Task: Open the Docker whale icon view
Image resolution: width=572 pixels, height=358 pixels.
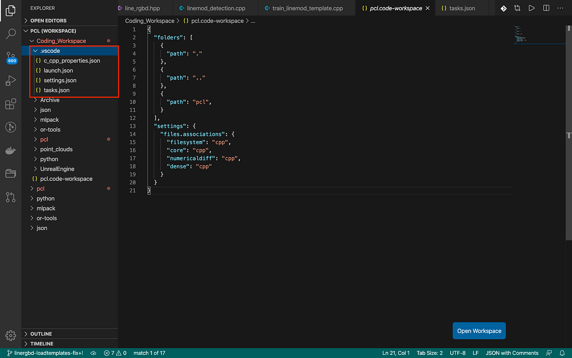Action: [x=11, y=151]
